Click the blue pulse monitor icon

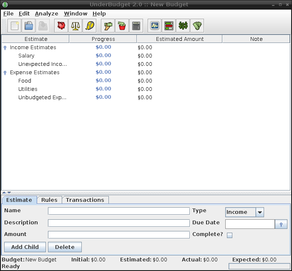[x=155, y=26]
